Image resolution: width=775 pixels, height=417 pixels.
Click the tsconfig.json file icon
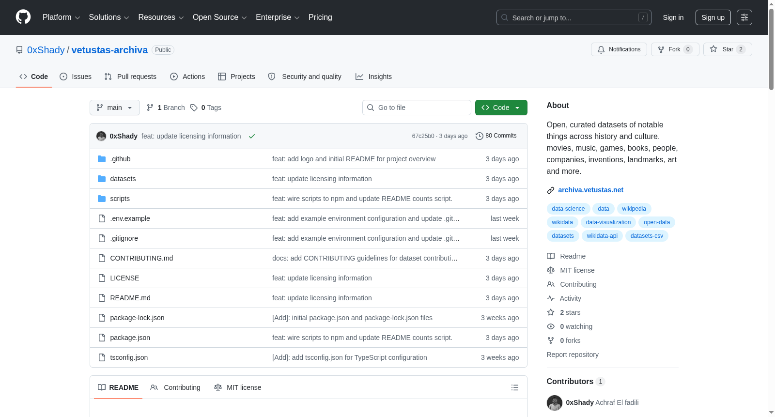click(x=102, y=357)
